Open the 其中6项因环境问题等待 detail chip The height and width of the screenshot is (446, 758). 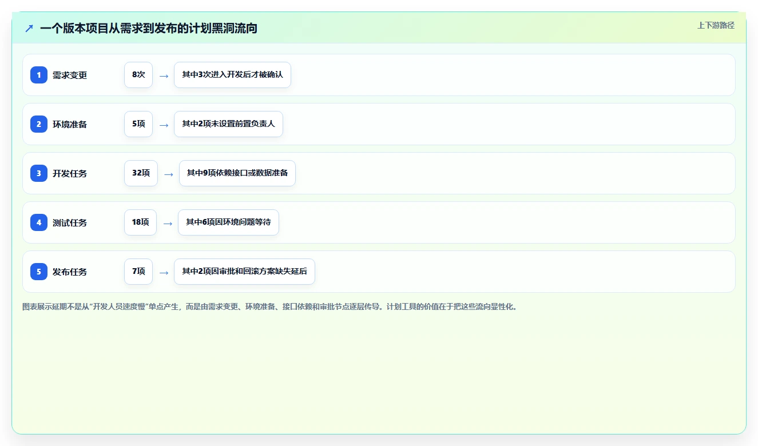[x=228, y=222]
